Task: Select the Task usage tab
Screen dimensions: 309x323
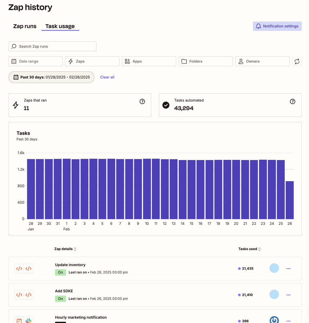Action: coord(60,26)
